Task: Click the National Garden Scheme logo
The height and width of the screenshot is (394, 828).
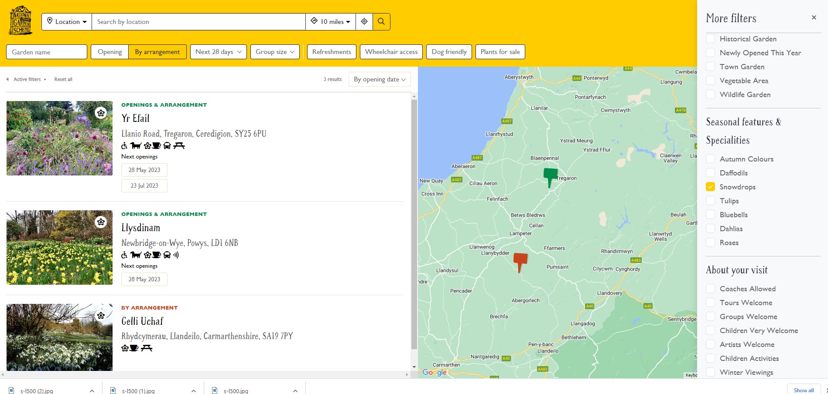Action: (21, 20)
